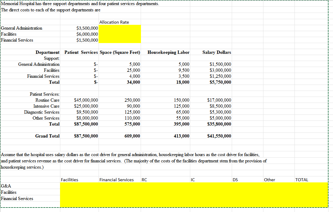Click the 'Space (Square Feet)' column header

point(120,52)
